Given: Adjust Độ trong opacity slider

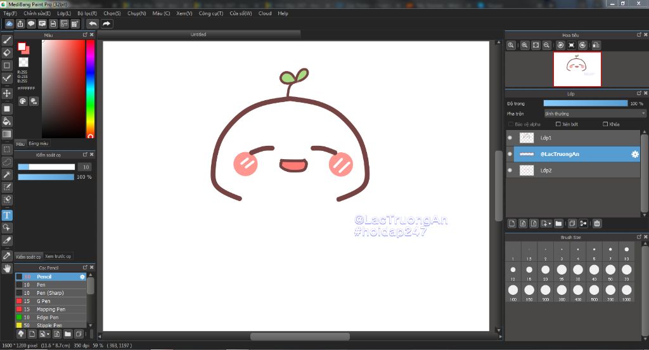Looking at the screenshot, I should tap(585, 103).
